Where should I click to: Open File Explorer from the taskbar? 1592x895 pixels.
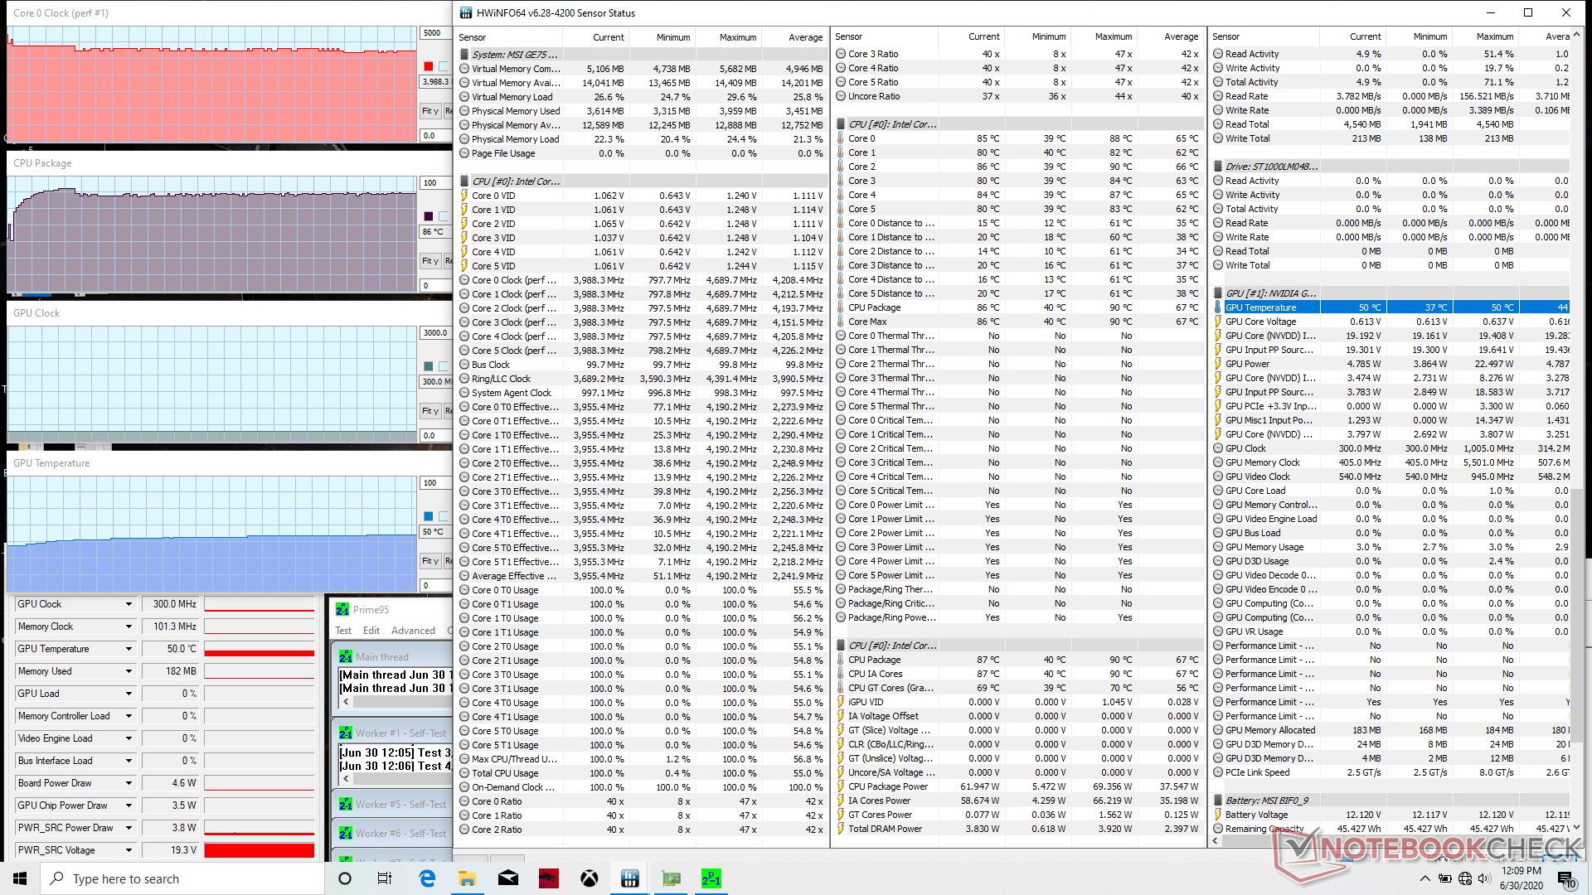click(x=467, y=878)
